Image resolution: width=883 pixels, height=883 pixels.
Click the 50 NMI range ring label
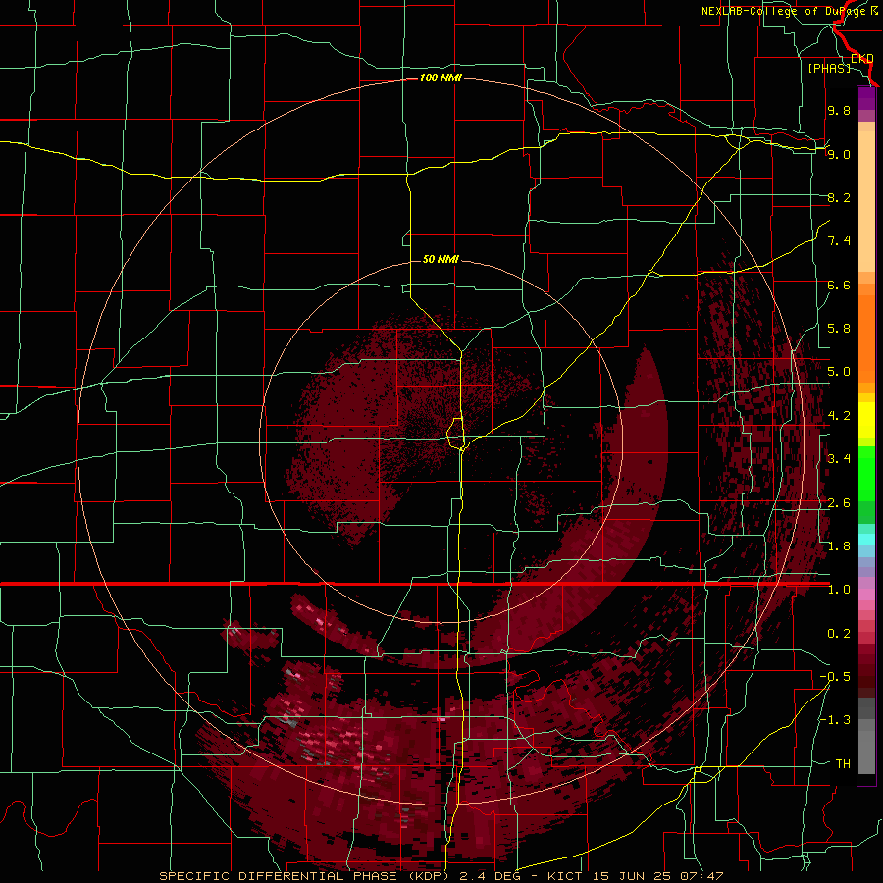coord(441,259)
